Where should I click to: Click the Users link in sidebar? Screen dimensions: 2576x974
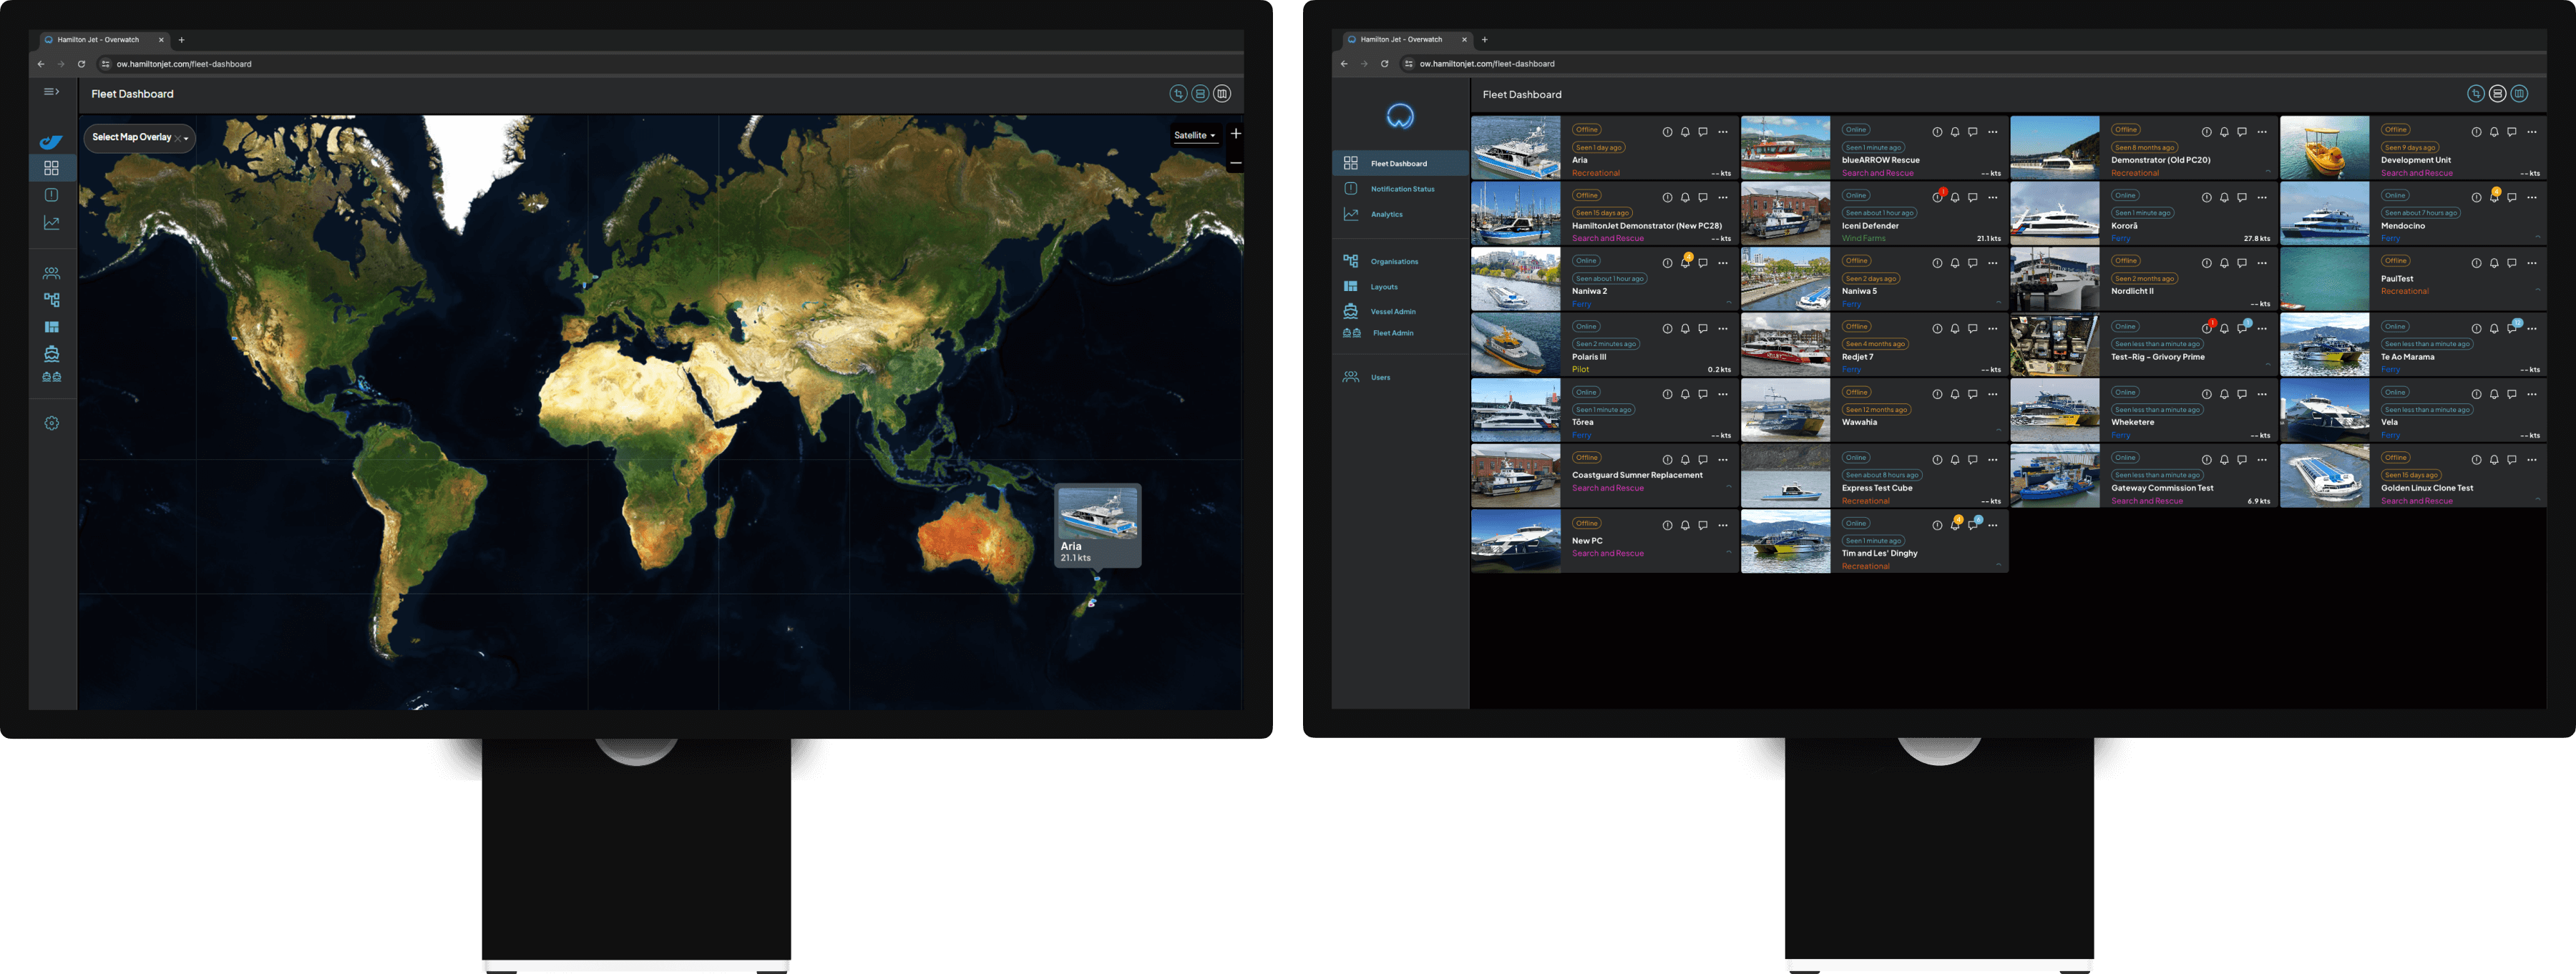(x=1380, y=378)
